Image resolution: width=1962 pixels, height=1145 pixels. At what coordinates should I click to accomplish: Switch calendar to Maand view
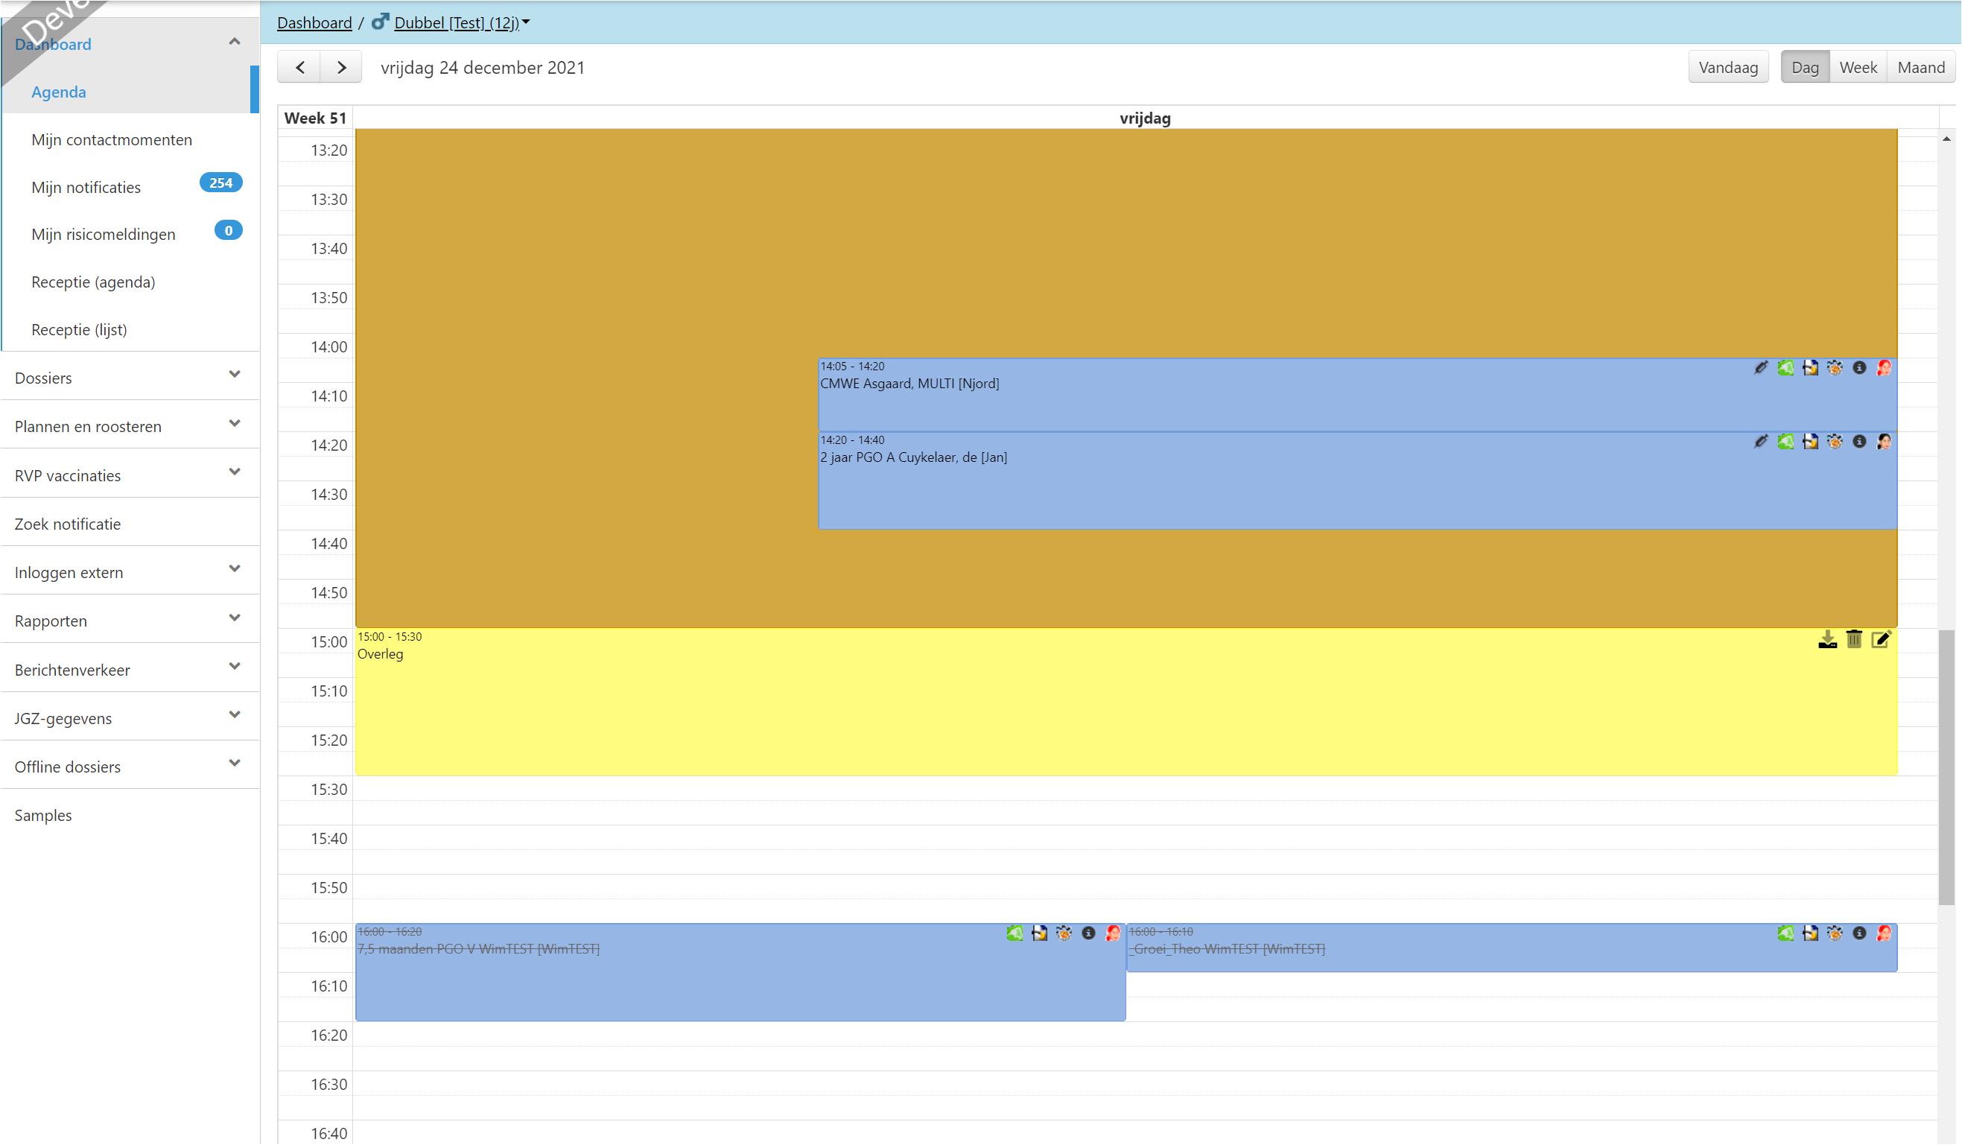coord(1921,68)
